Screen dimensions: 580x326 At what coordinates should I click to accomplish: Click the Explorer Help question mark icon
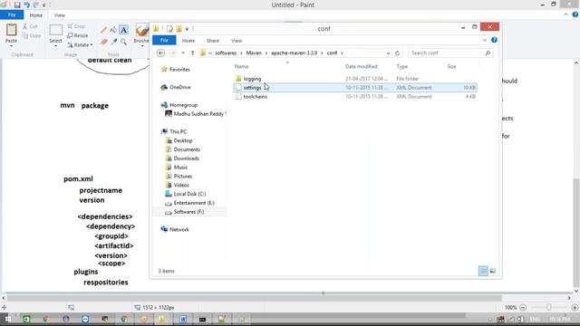tap(494, 40)
